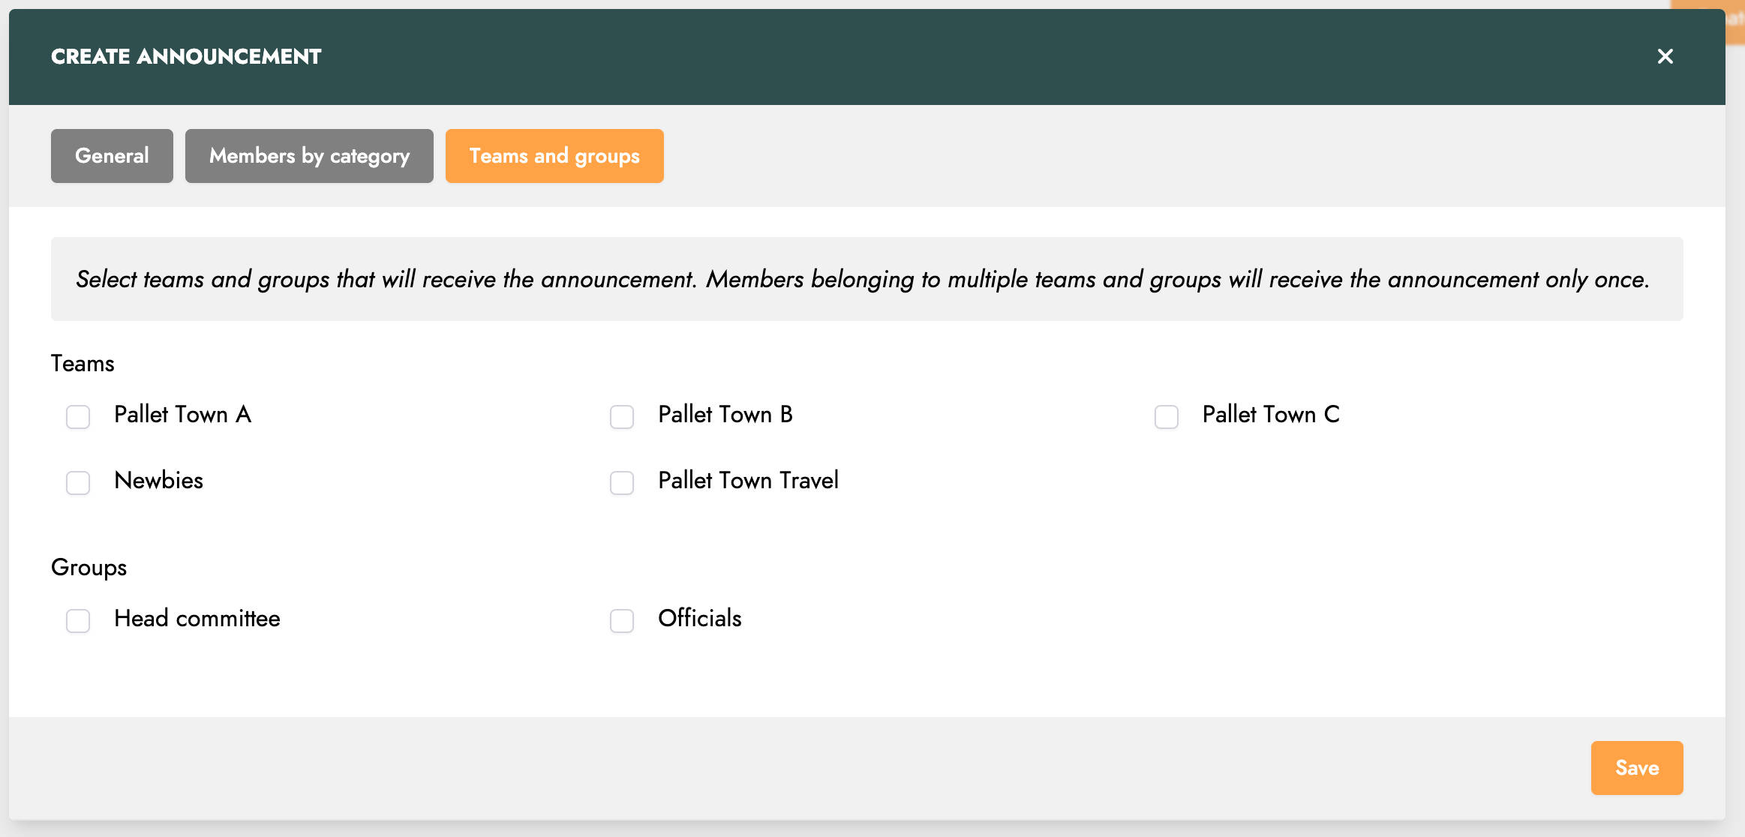The image size is (1745, 837).
Task: Click the Officials text label
Action: pyautogui.click(x=700, y=618)
